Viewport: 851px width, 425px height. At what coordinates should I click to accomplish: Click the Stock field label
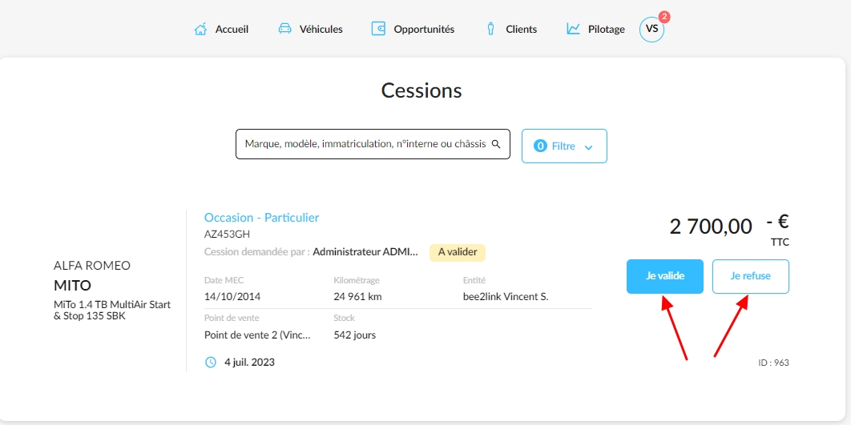[x=344, y=319]
